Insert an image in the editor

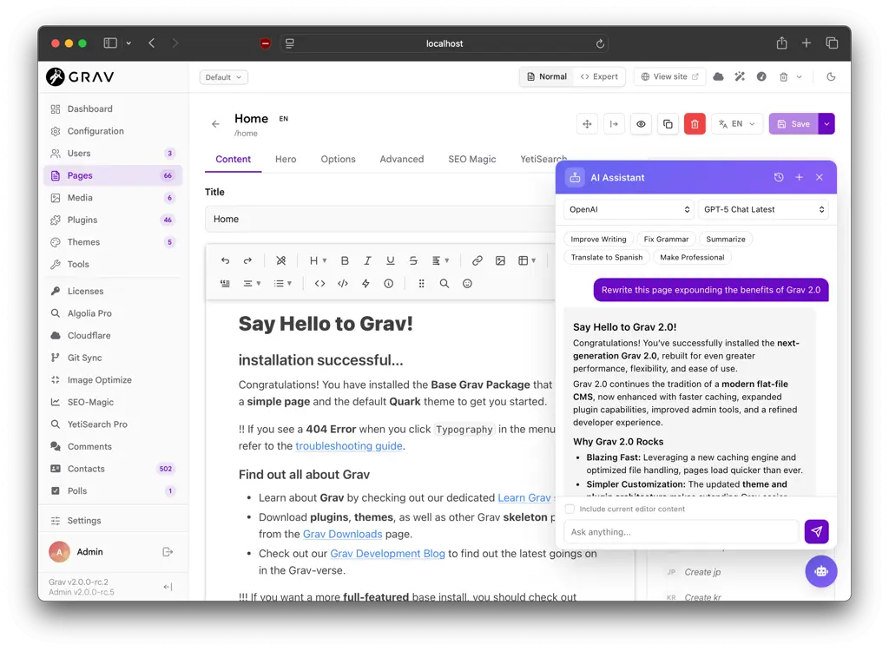[x=500, y=261]
